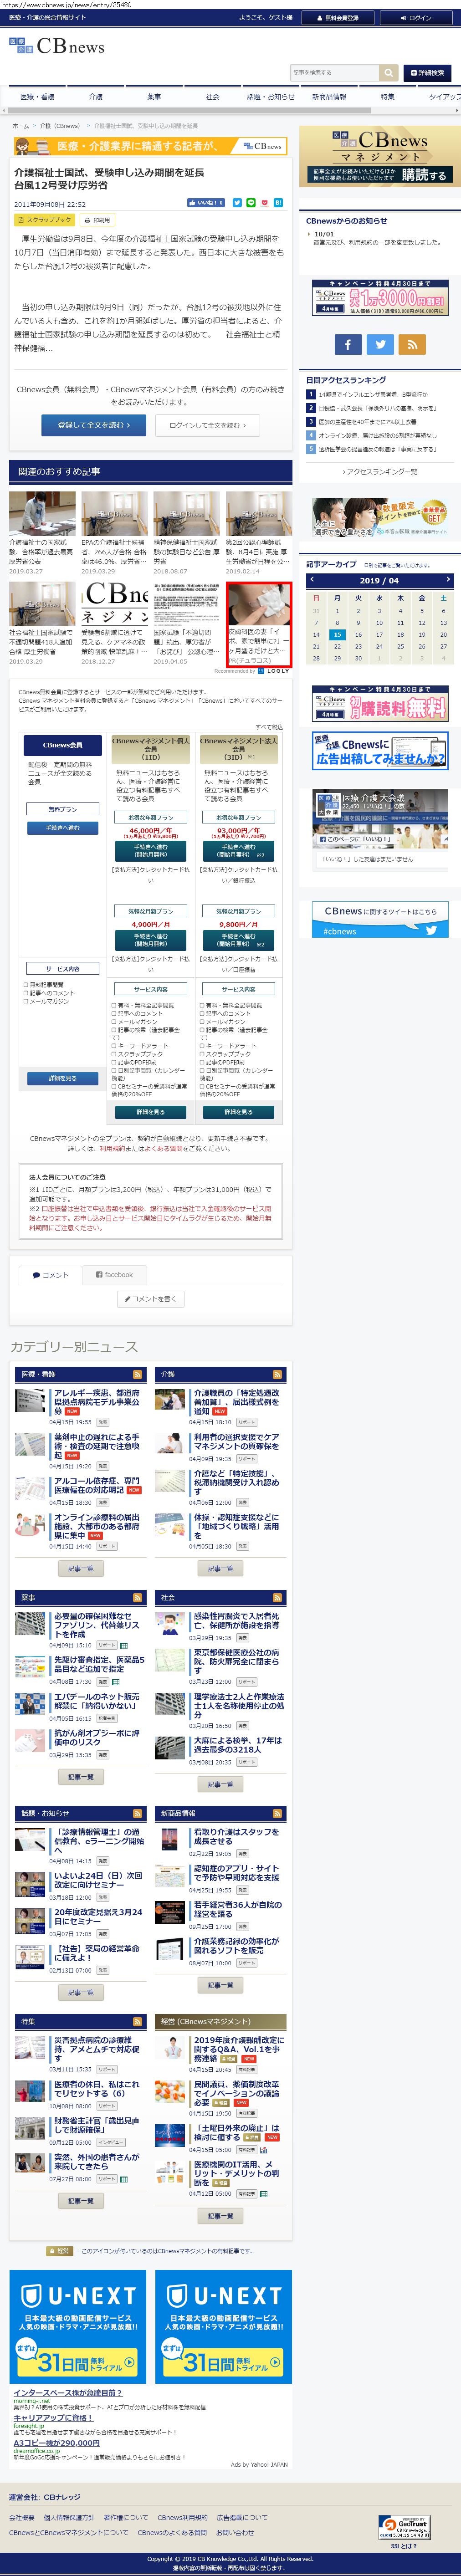461x2576 pixels.
Task: Open related article thumbnail 介護福祉士の国家試験 合格率が過去最高
Action: 42,513
